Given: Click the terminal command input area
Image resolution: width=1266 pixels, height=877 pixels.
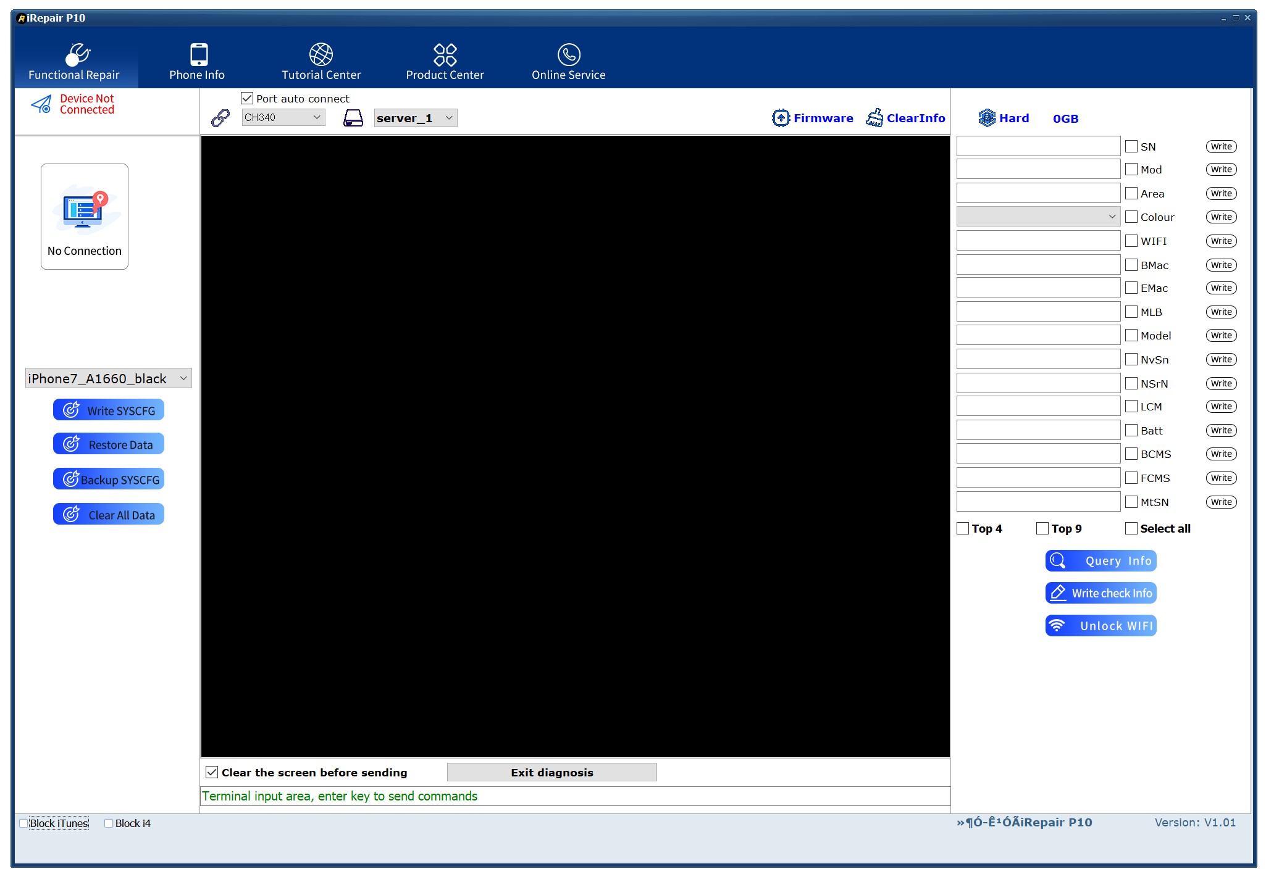Looking at the screenshot, I should pos(576,796).
